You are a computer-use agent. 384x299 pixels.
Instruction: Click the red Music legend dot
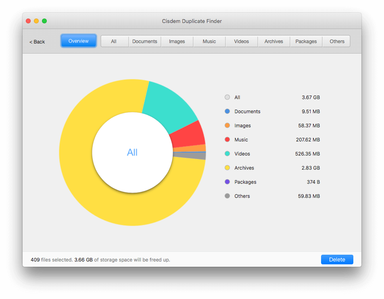(227, 139)
